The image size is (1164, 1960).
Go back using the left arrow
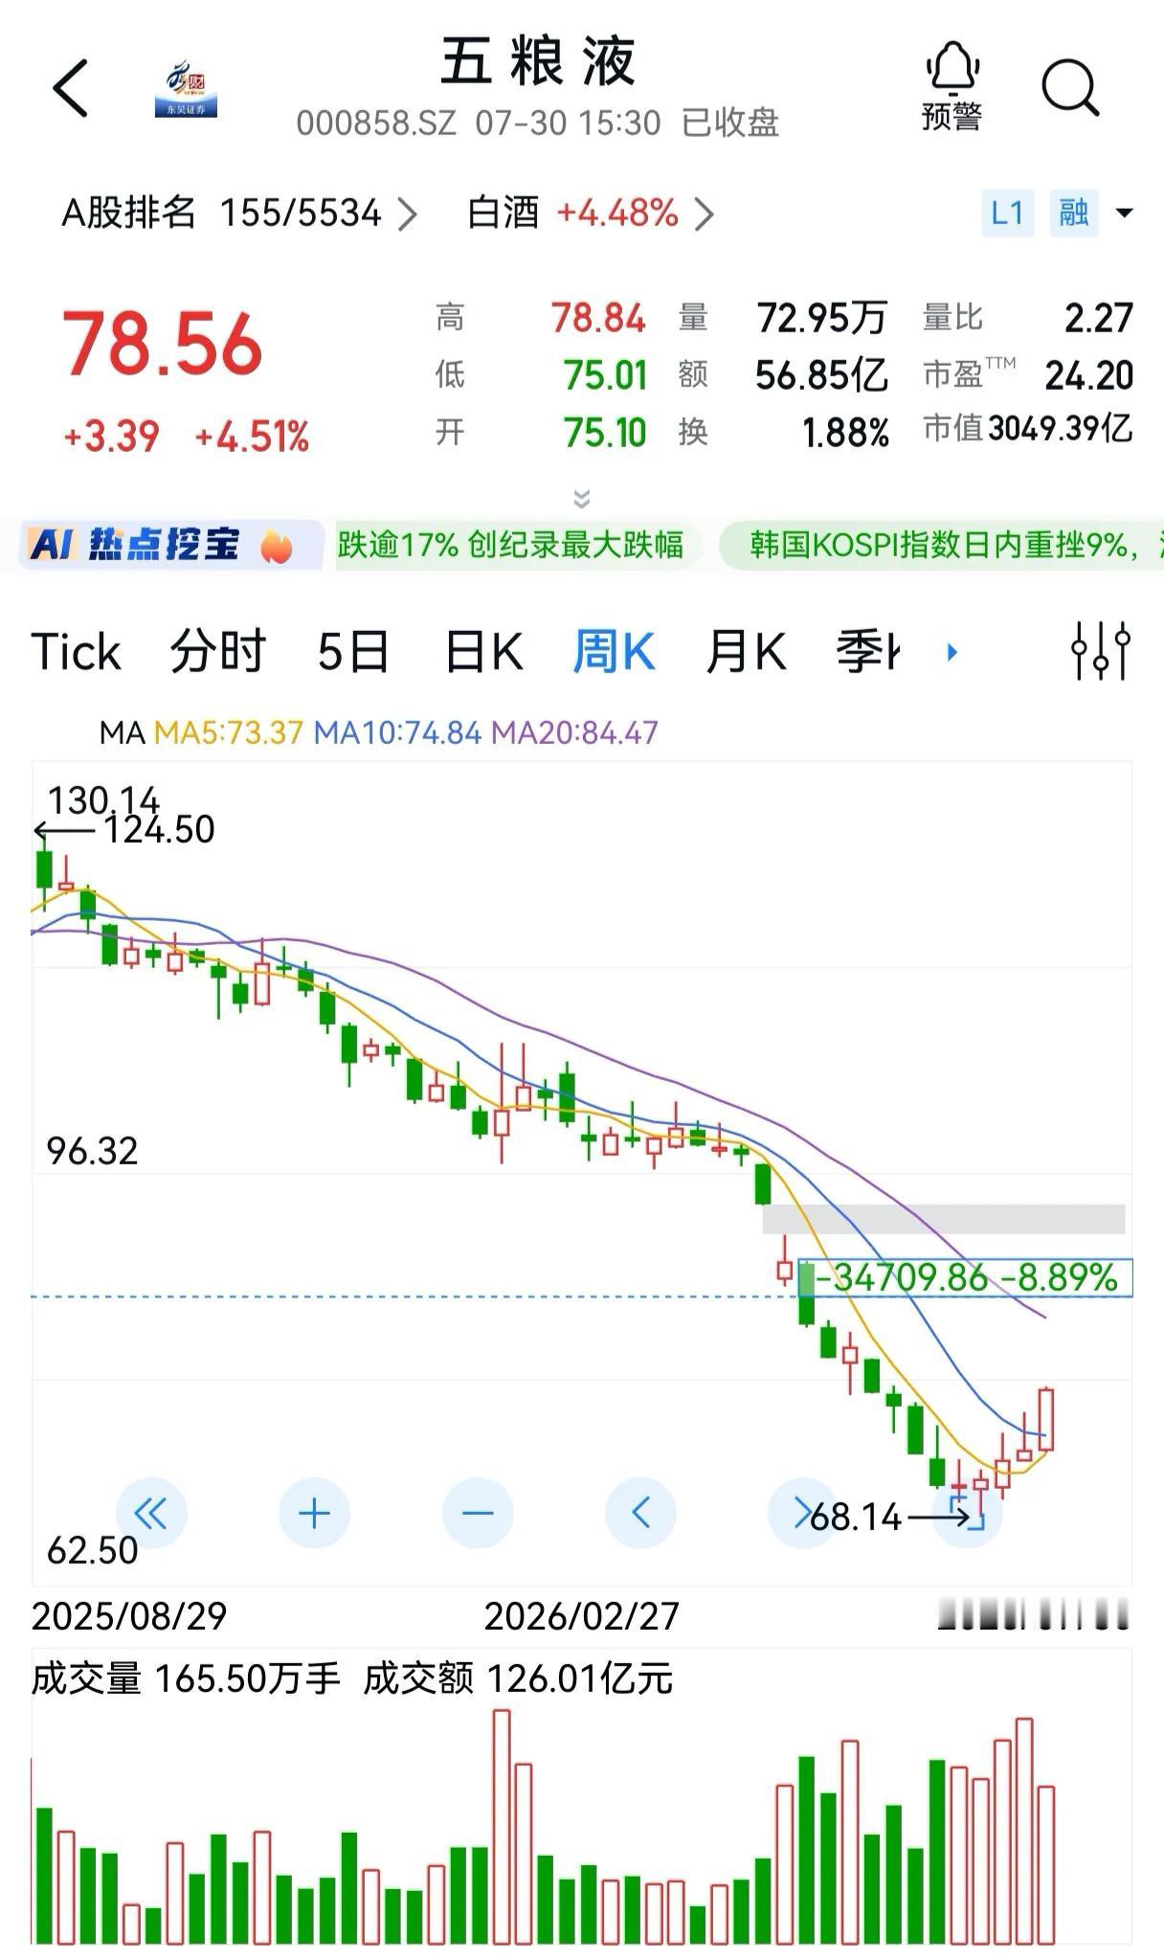(x=70, y=88)
